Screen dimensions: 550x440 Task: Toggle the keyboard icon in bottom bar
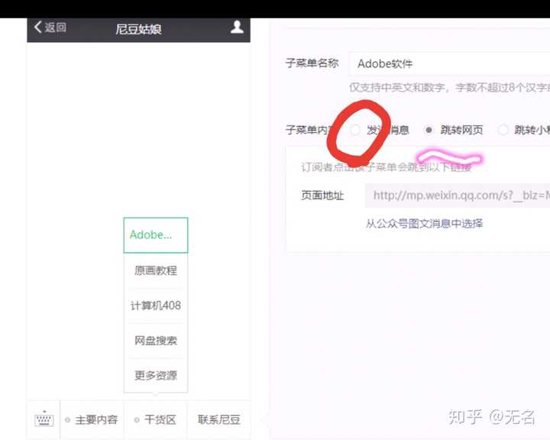[x=44, y=419]
